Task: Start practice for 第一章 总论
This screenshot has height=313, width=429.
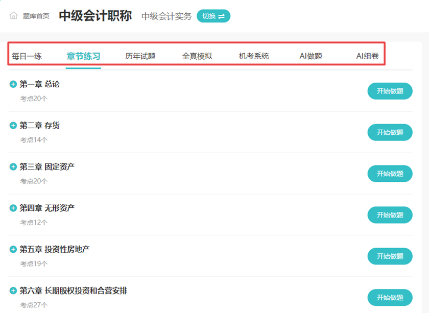Action: [390, 91]
